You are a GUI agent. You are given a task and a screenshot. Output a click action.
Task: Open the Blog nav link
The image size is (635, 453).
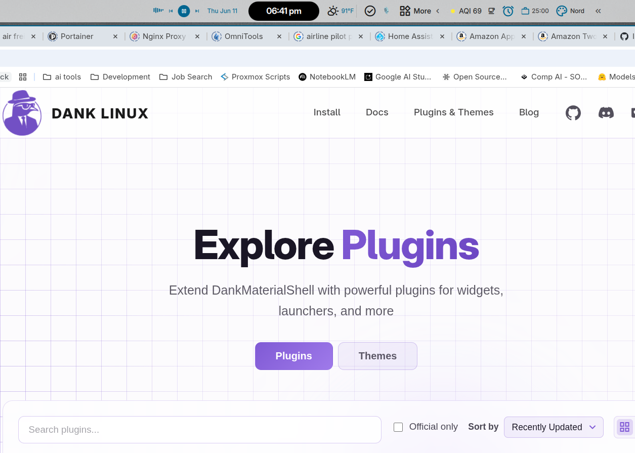(529, 112)
